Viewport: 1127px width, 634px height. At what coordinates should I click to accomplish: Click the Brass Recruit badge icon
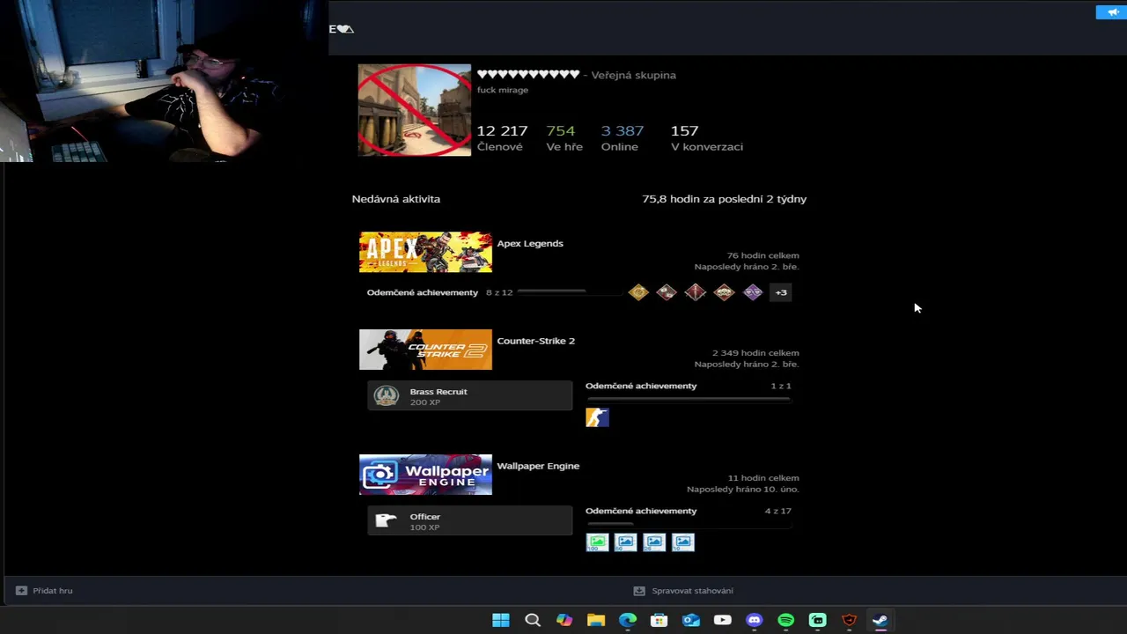point(386,396)
